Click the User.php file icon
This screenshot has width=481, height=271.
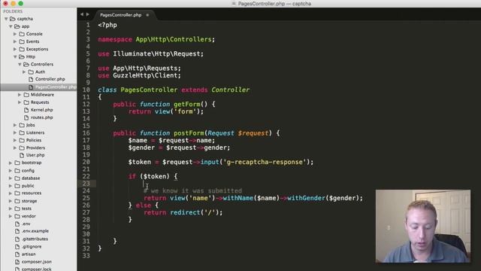(x=22, y=155)
